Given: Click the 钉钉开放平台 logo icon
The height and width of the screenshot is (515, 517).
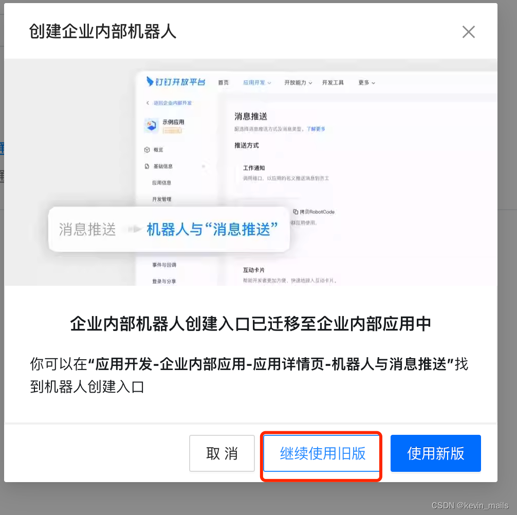Looking at the screenshot, I should pos(150,81).
